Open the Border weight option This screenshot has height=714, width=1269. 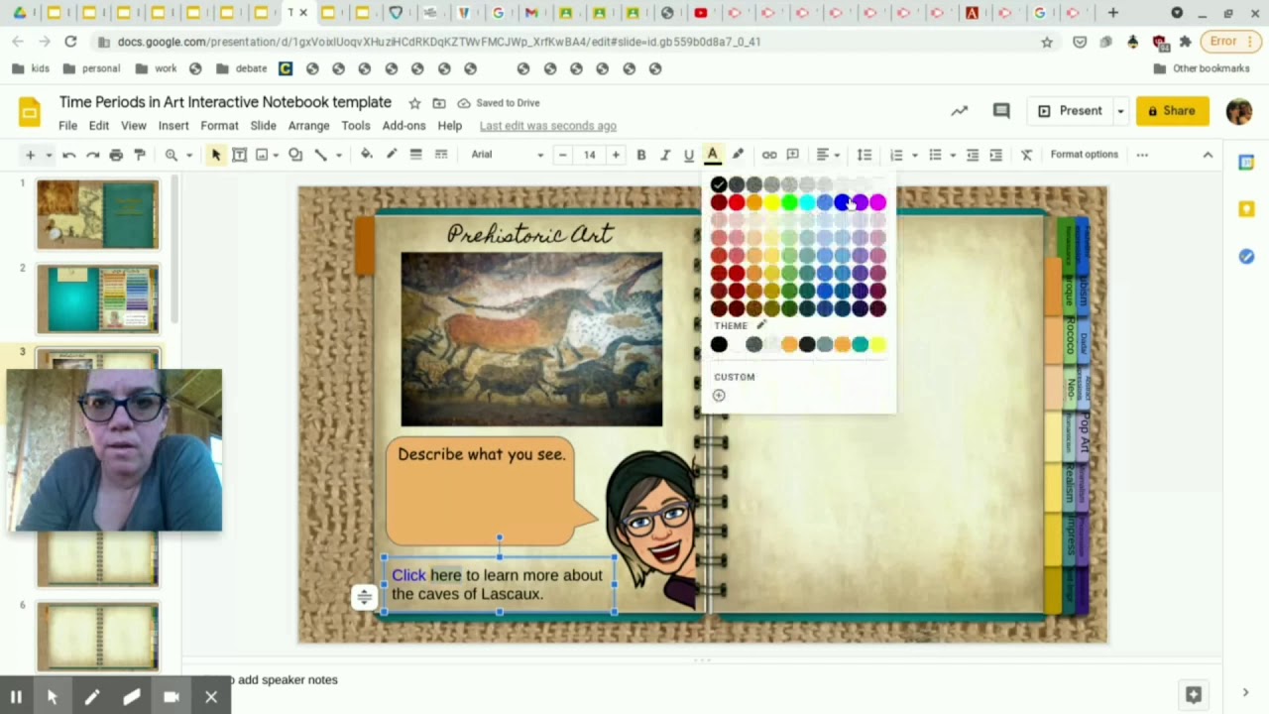point(416,155)
